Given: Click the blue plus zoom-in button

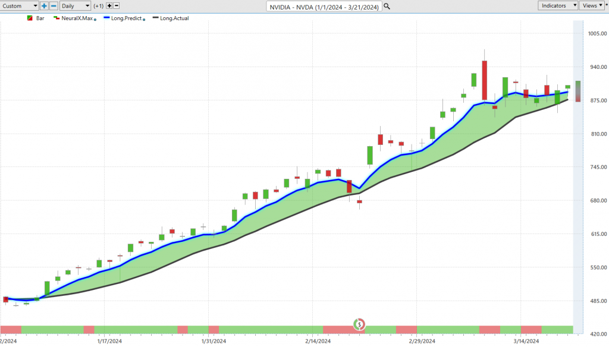Looking at the screenshot, I should (44, 5).
